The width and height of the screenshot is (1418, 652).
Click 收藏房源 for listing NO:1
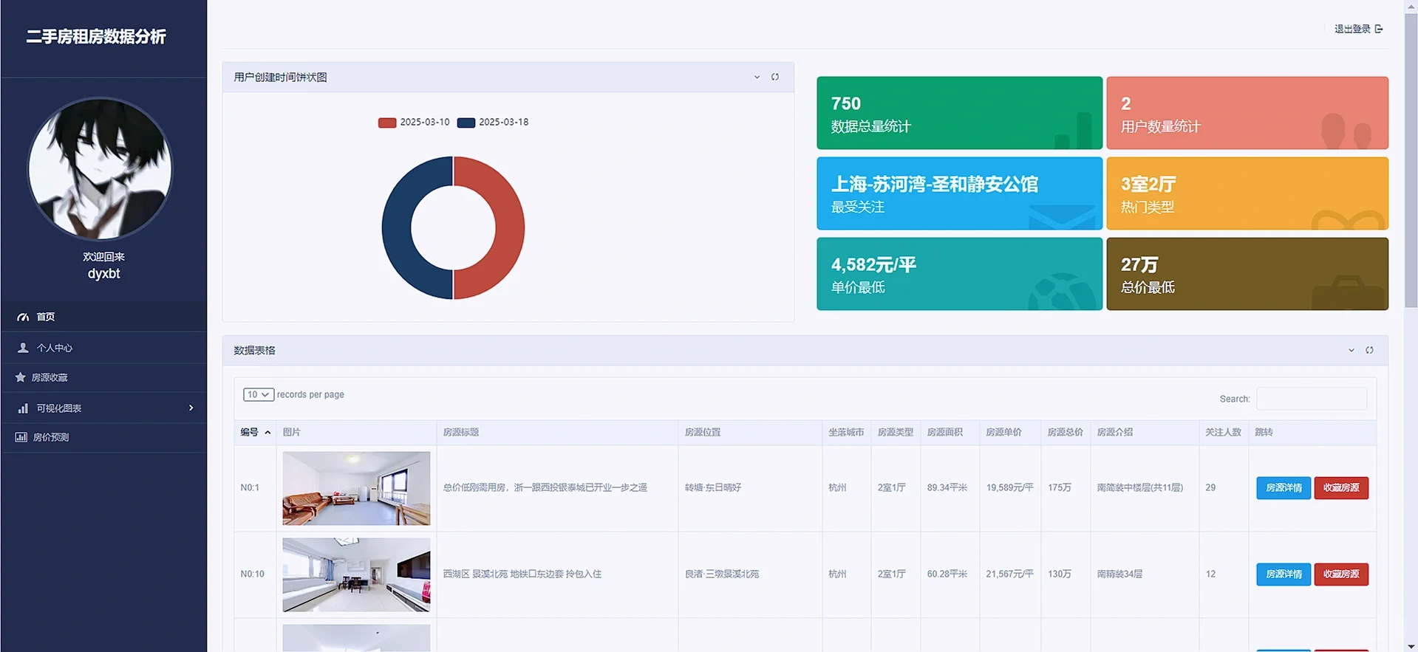[1341, 488]
